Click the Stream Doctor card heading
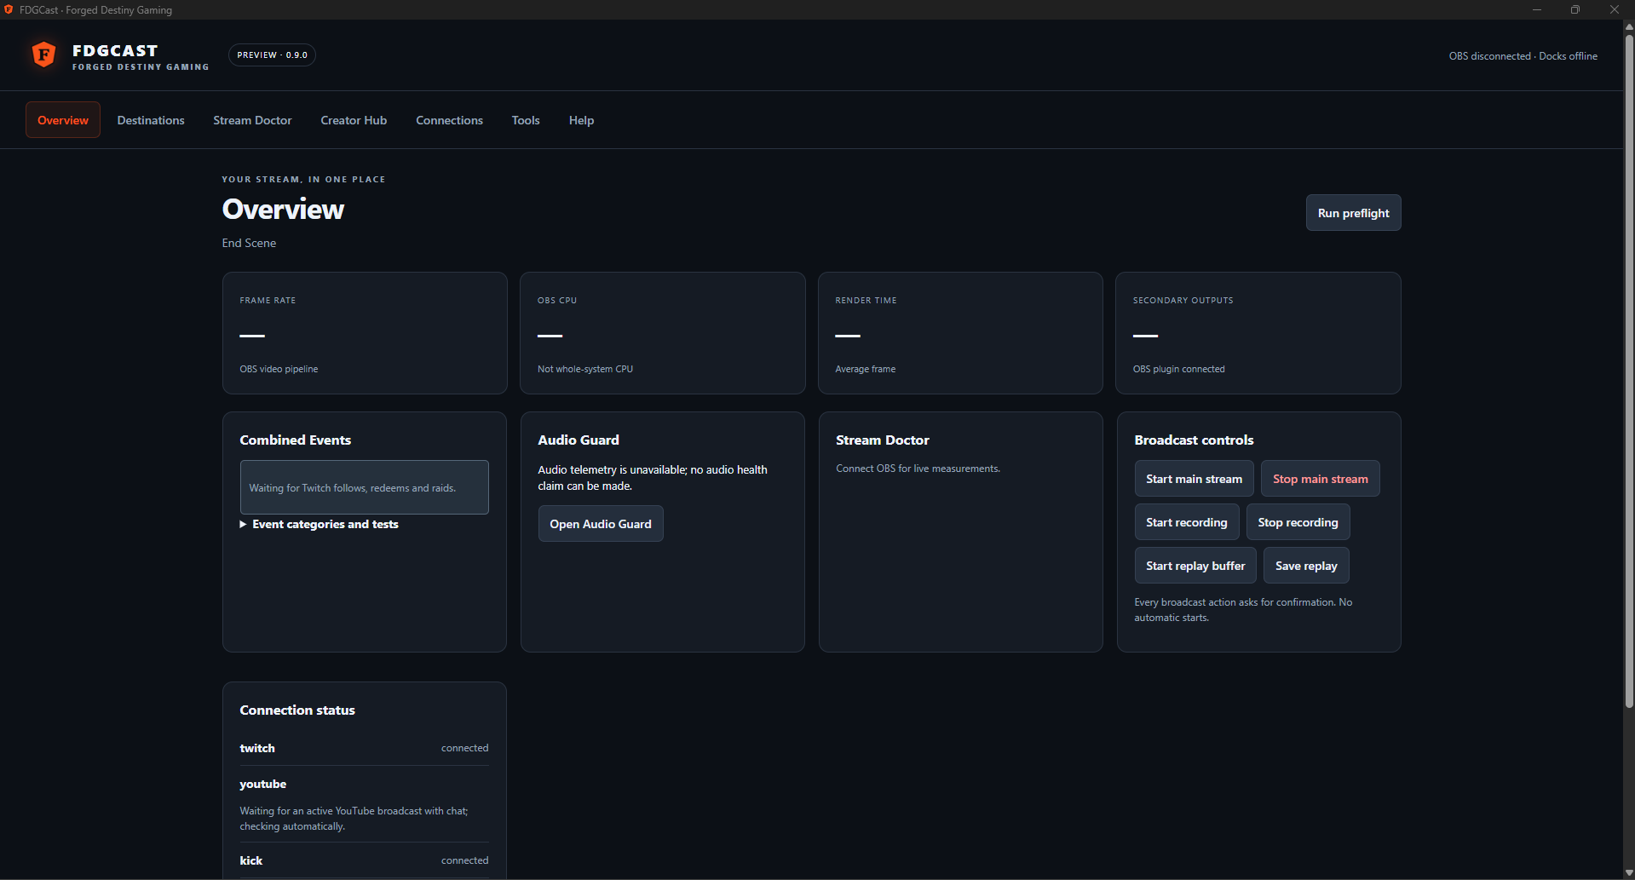The image size is (1635, 880). tap(882, 440)
